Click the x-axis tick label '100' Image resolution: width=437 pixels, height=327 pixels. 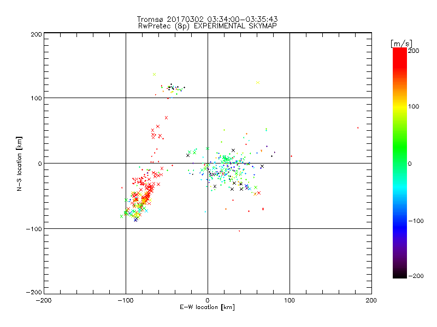(290, 300)
